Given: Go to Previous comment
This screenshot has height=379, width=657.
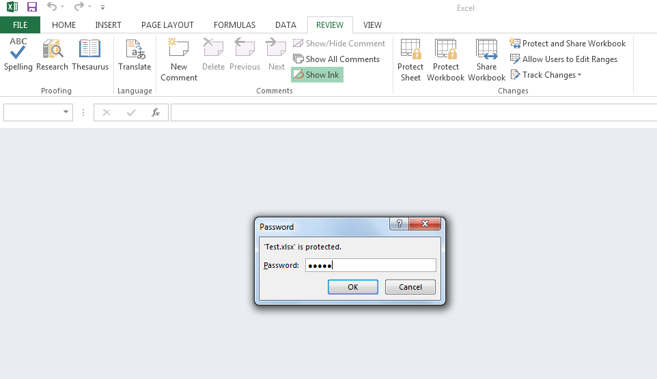Looking at the screenshot, I should pyautogui.click(x=244, y=55).
